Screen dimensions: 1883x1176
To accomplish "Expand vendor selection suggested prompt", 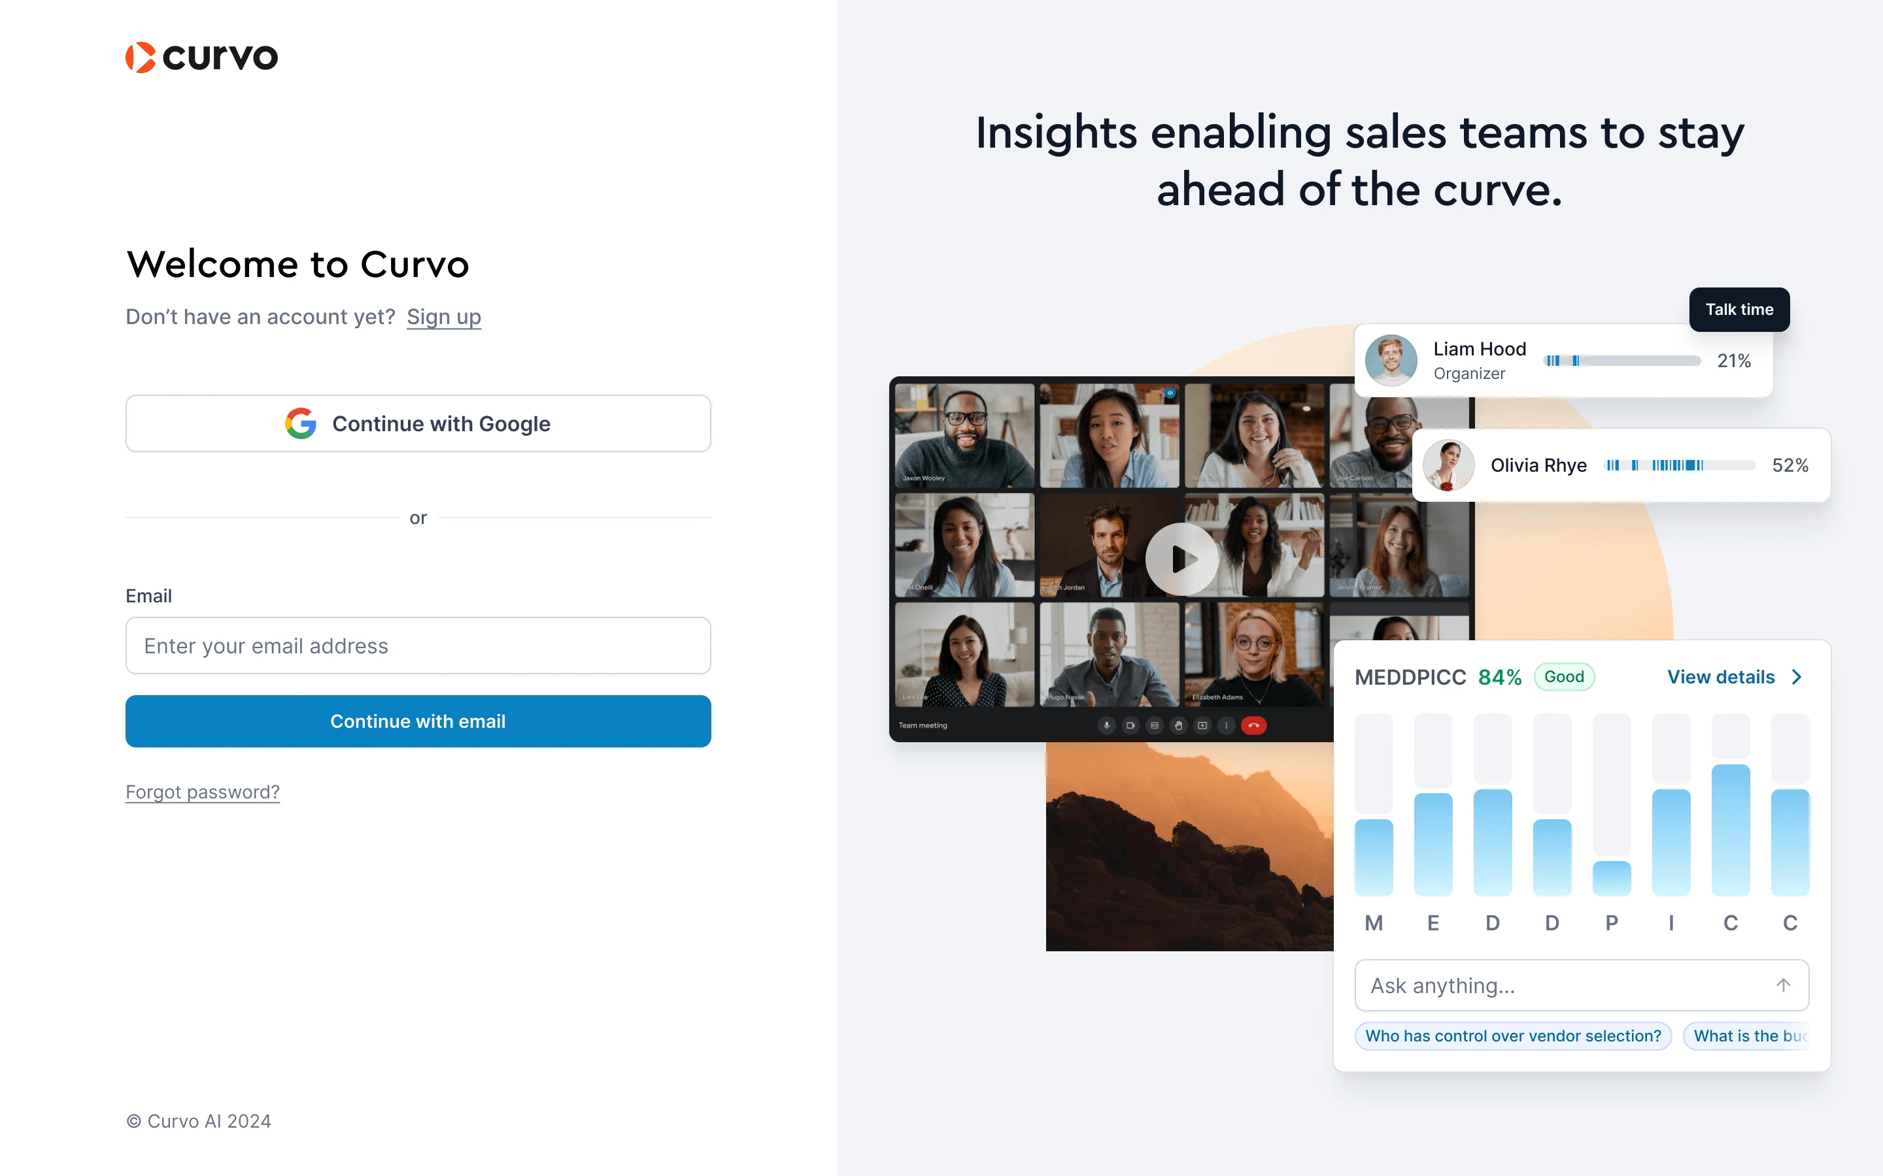I will [x=1514, y=1035].
